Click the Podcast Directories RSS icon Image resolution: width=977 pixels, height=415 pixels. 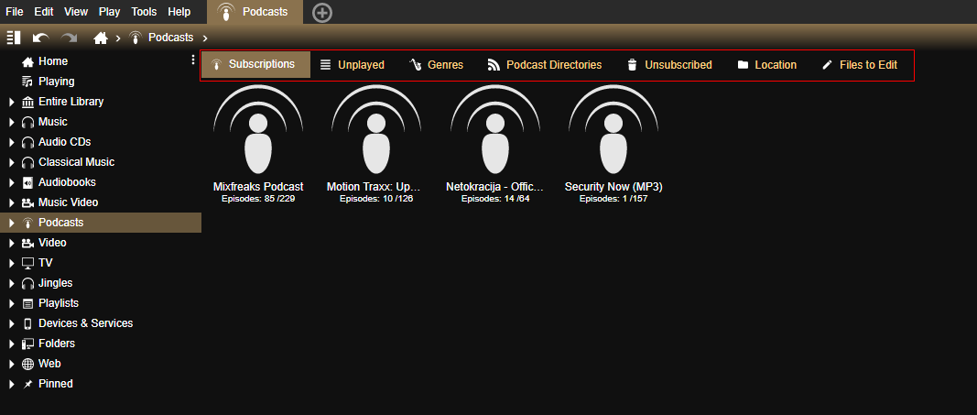[494, 65]
